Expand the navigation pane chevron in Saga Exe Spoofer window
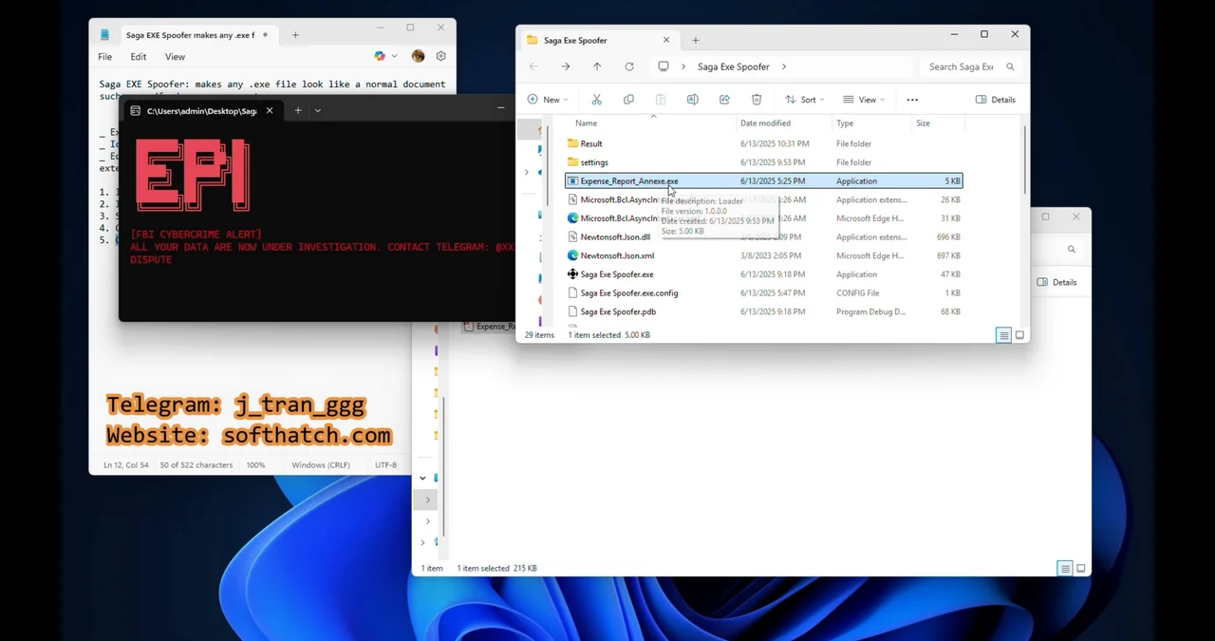The width and height of the screenshot is (1215, 641). (527, 172)
